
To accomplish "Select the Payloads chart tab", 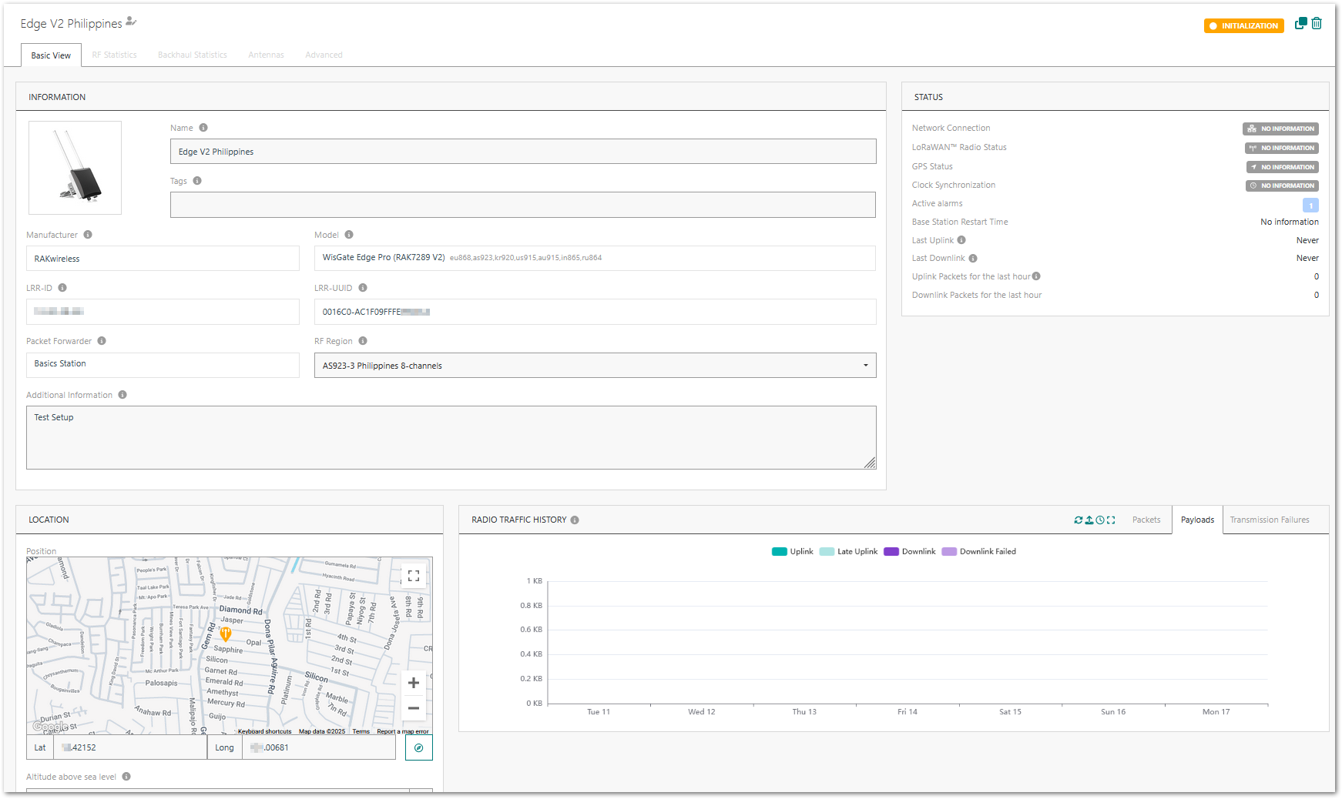I will point(1197,520).
